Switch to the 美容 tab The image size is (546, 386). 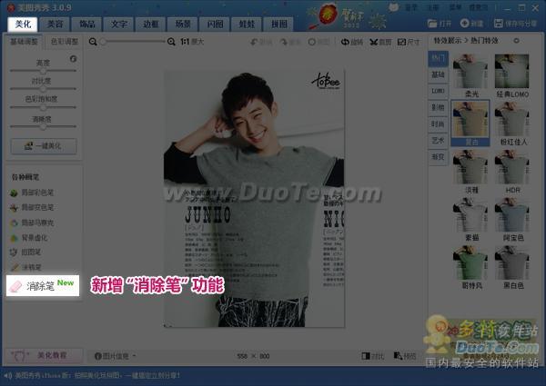click(x=55, y=24)
